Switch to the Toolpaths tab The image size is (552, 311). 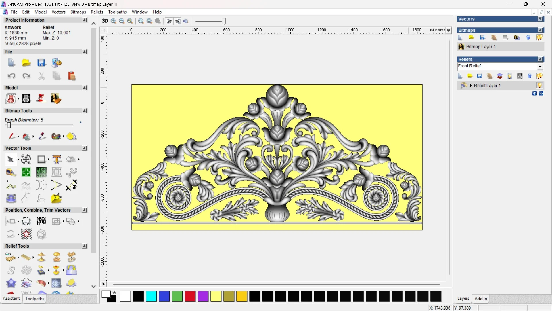tap(34, 299)
